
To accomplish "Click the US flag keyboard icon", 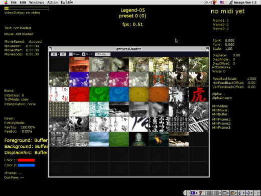I will [222, 3].
